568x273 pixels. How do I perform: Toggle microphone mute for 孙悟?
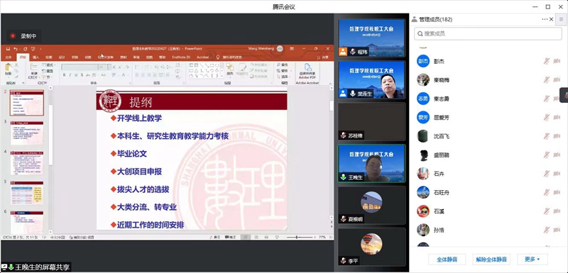(546, 230)
